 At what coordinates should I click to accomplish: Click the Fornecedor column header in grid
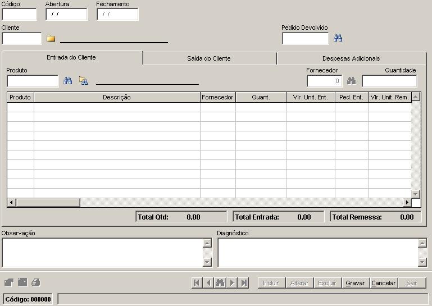(217, 97)
